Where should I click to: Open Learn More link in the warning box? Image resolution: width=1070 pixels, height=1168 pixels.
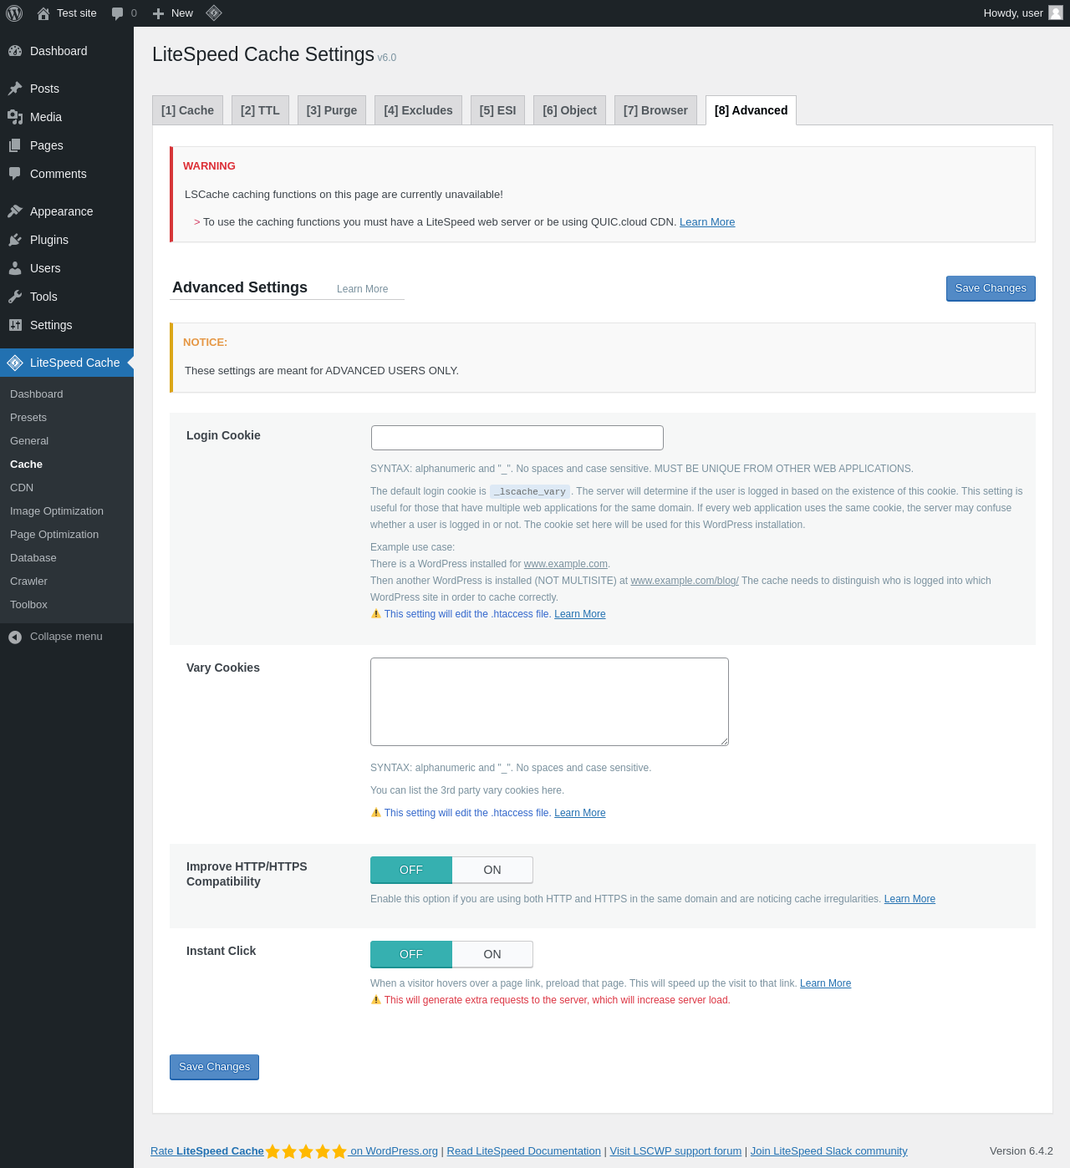[707, 222]
